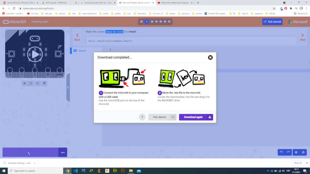
Task: Zoom out the editor
Action: coord(296,152)
